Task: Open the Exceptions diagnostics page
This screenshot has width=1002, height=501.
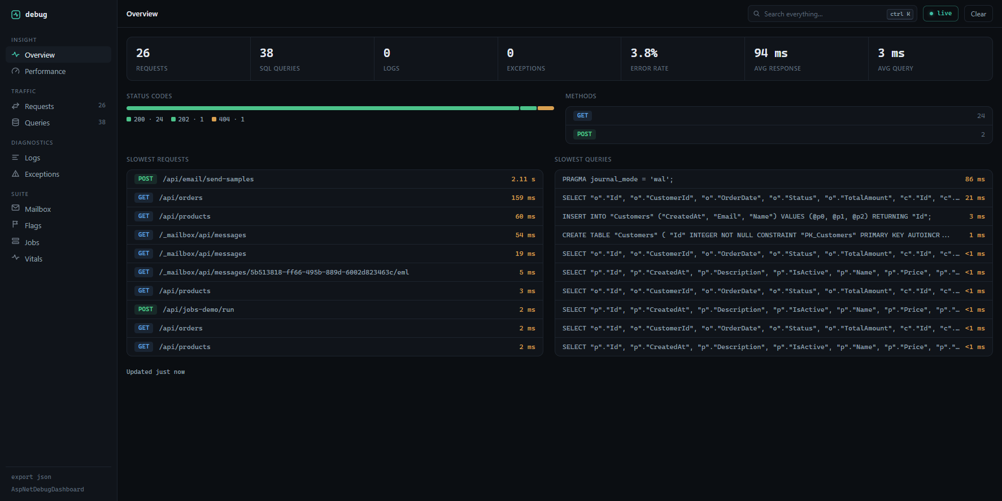Action: 58,174
